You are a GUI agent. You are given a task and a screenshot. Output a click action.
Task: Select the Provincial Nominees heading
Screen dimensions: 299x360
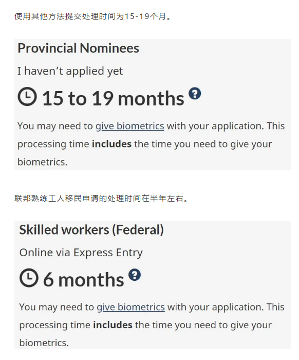79,48
